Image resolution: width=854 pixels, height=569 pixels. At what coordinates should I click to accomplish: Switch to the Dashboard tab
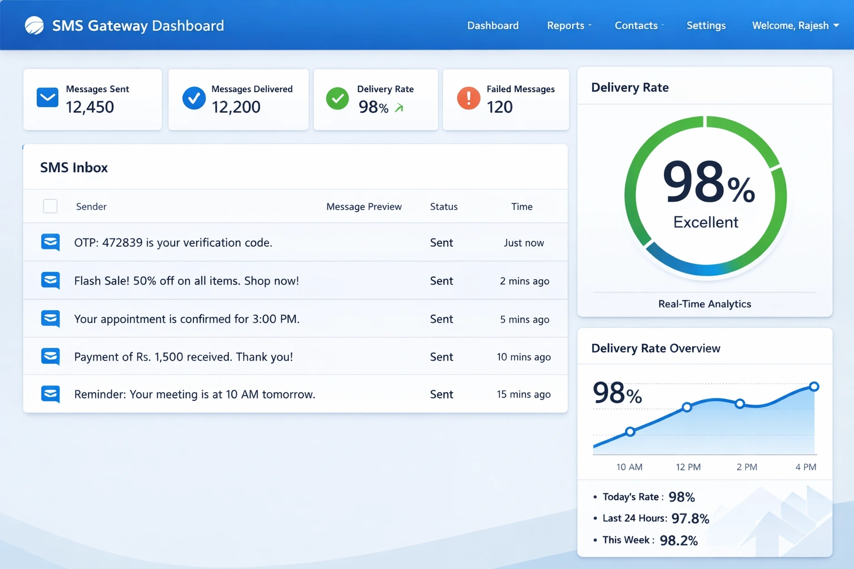click(x=493, y=25)
